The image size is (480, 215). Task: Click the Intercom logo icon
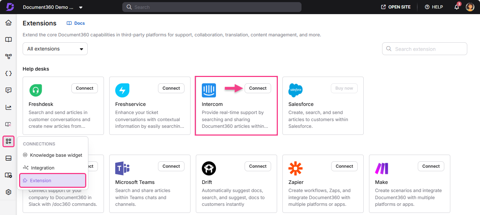point(209,90)
